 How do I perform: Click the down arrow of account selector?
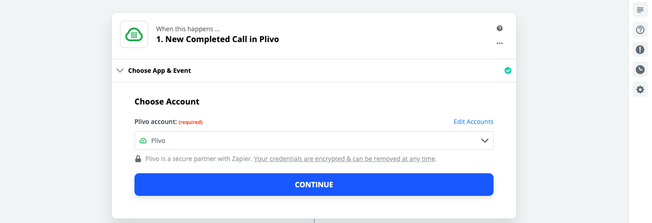coord(484,141)
